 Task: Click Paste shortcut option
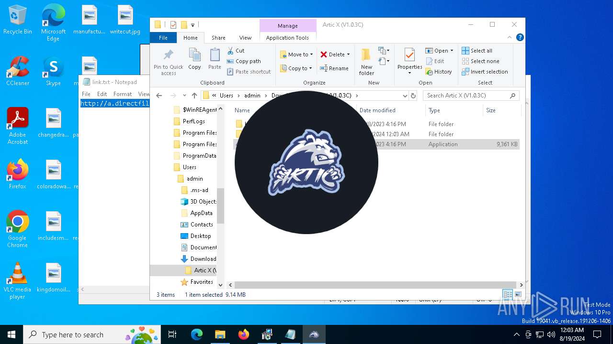(x=249, y=72)
